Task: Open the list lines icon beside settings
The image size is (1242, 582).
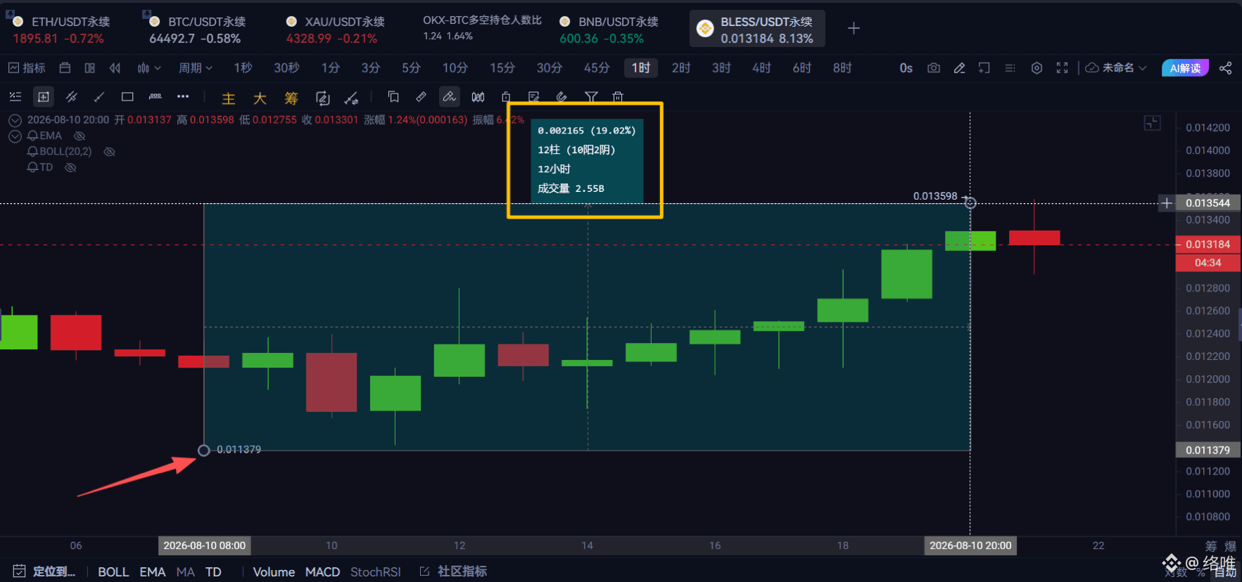Action: pyautogui.click(x=1010, y=68)
